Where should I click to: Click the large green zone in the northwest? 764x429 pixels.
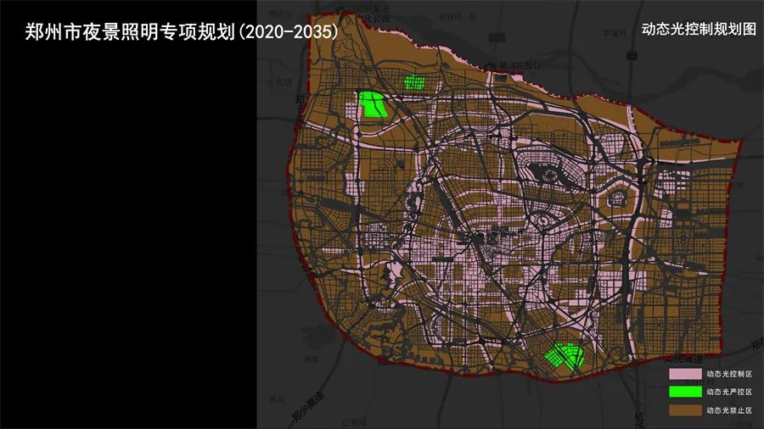click(371, 103)
